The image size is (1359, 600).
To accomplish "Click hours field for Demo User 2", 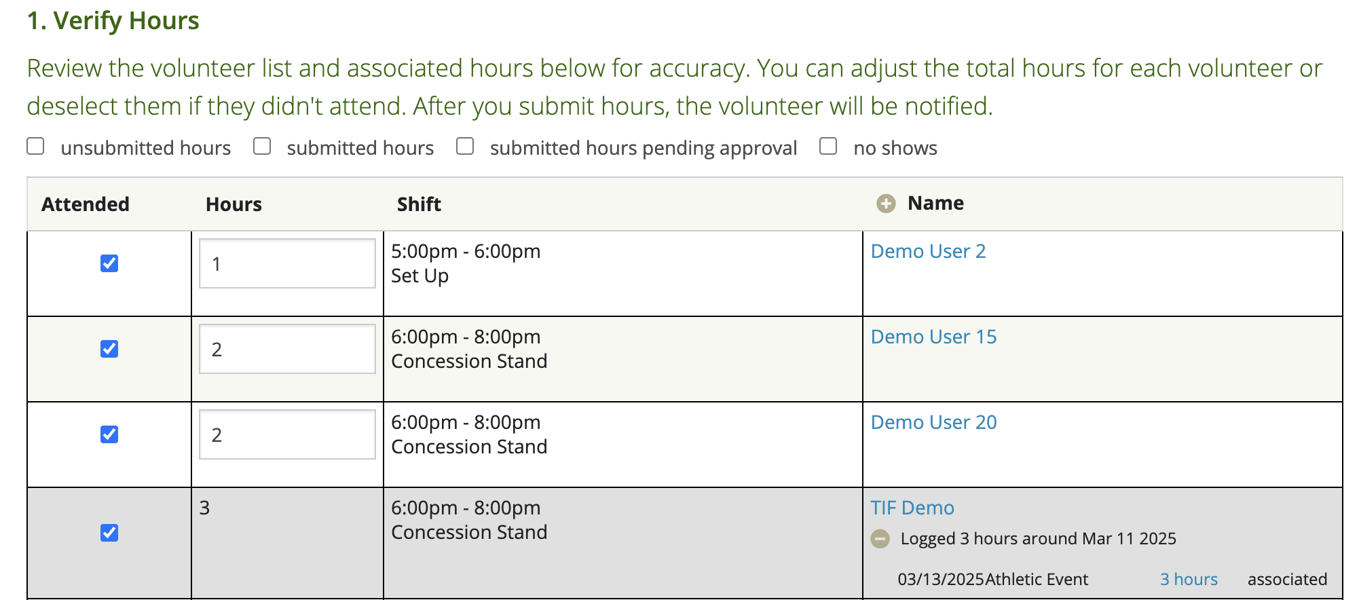I will [x=287, y=263].
